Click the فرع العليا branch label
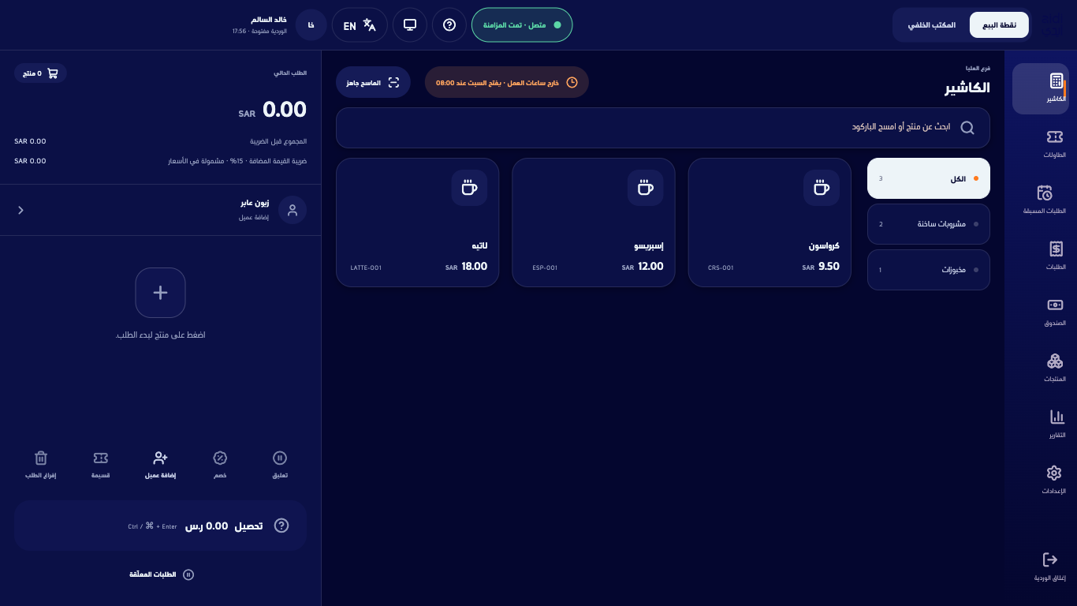Image resolution: width=1077 pixels, height=606 pixels. point(978,69)
